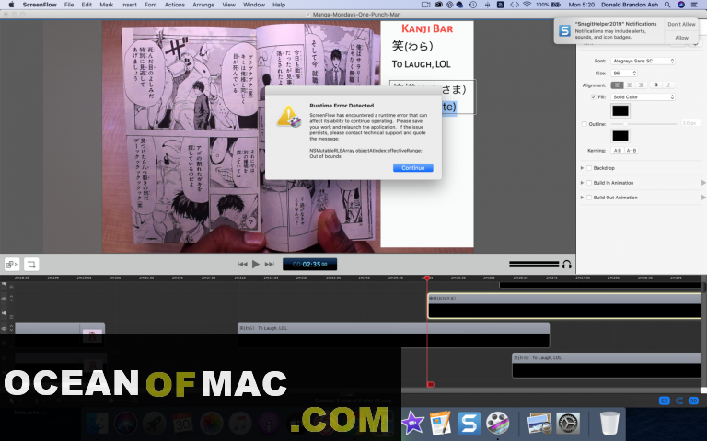Open the File menu
The height and width of the screenshot is (441, 707).
tap(69, 5)
